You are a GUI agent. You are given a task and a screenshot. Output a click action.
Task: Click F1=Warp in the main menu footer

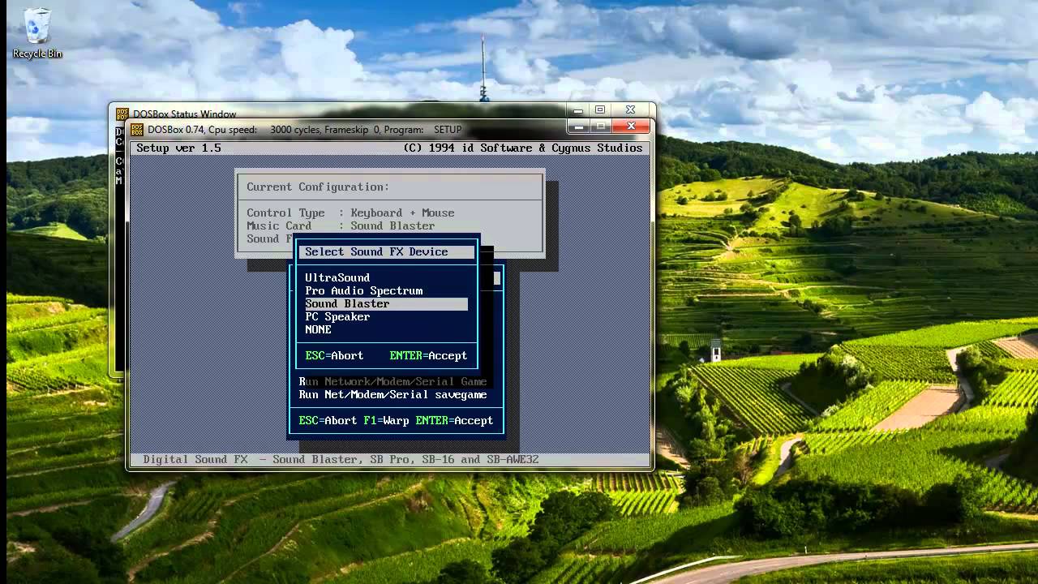click(386, 420)
